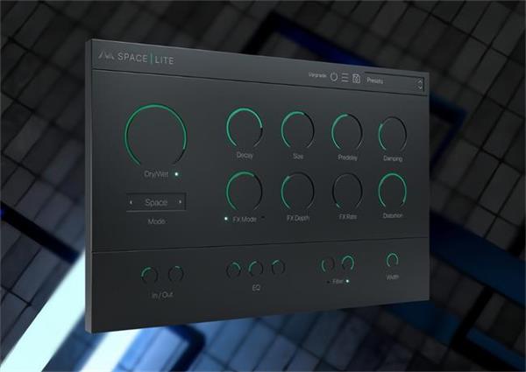The height and width of the screenshot is (372, 526).
Task: Click the Upgrade link
Action: coord(318,77)
